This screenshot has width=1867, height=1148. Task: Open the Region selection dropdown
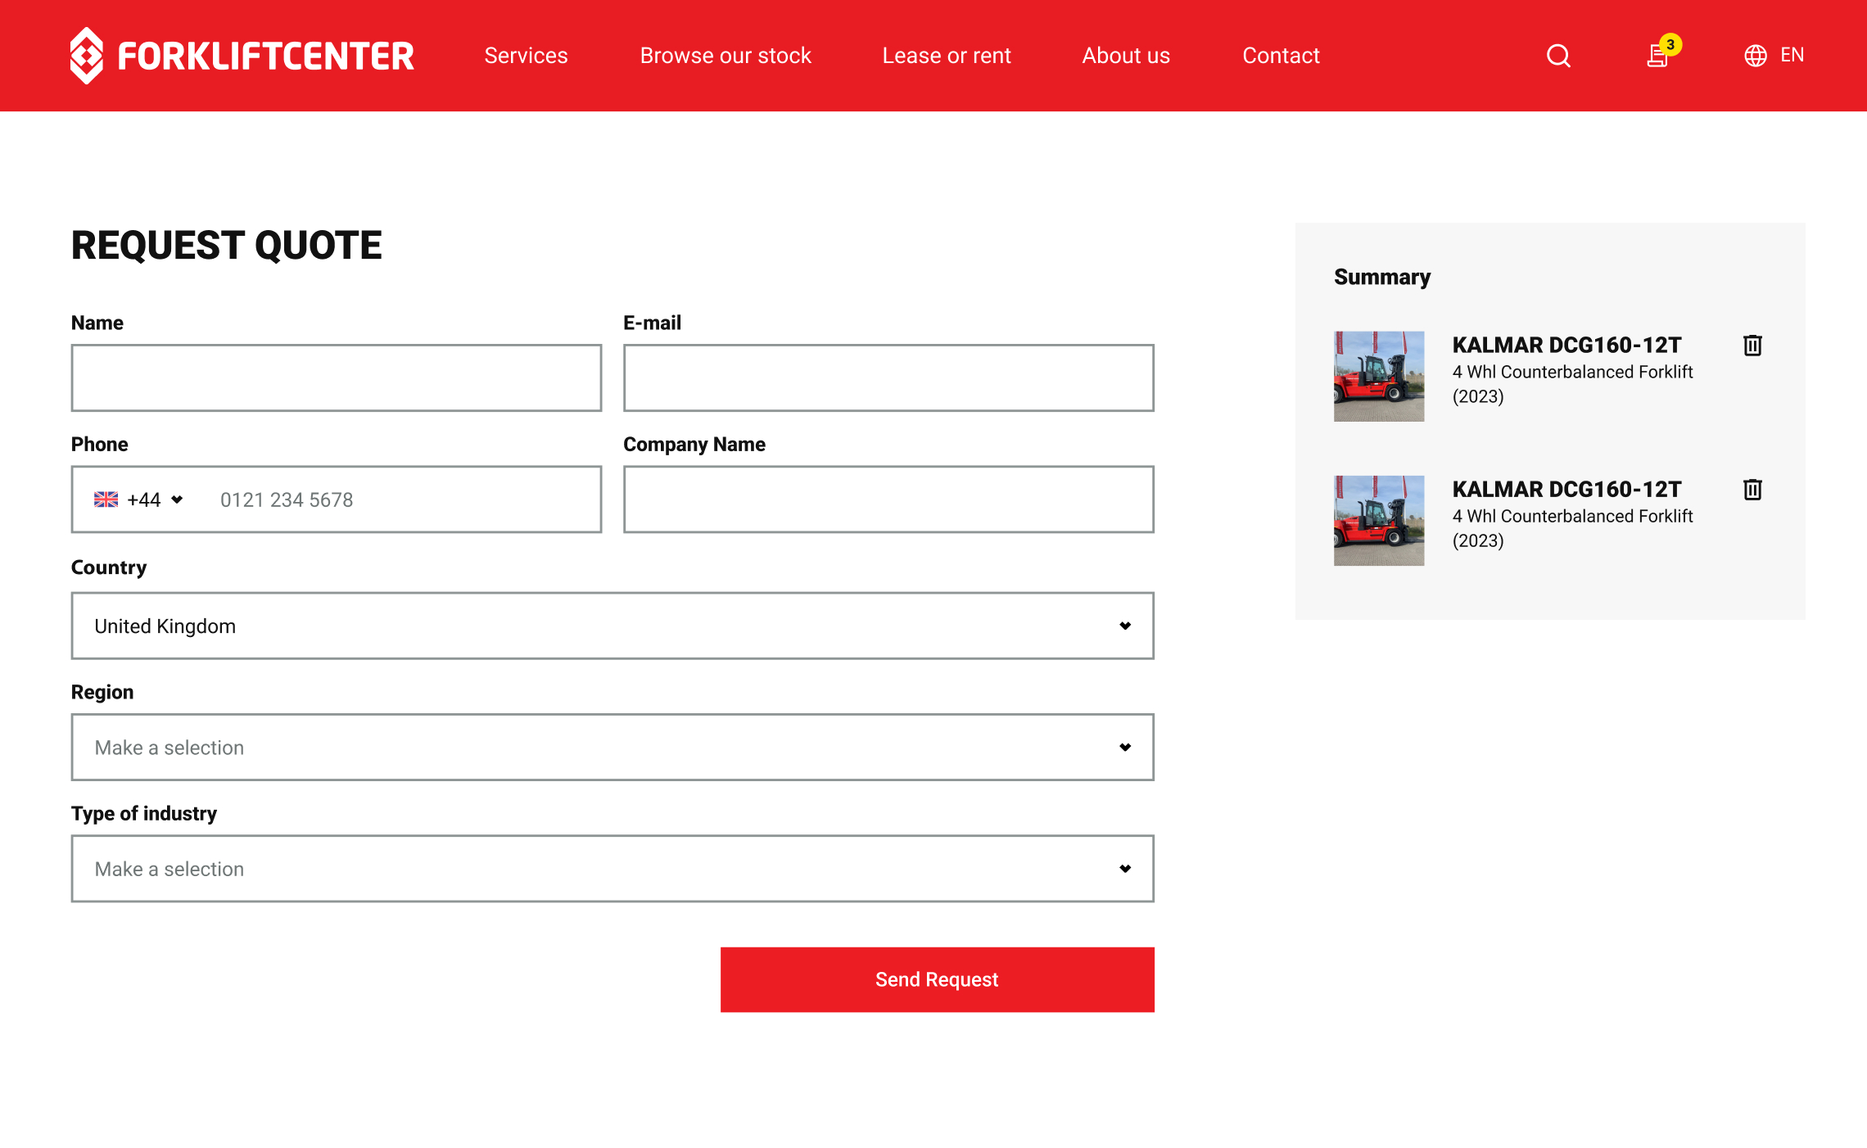pos(613,747)
